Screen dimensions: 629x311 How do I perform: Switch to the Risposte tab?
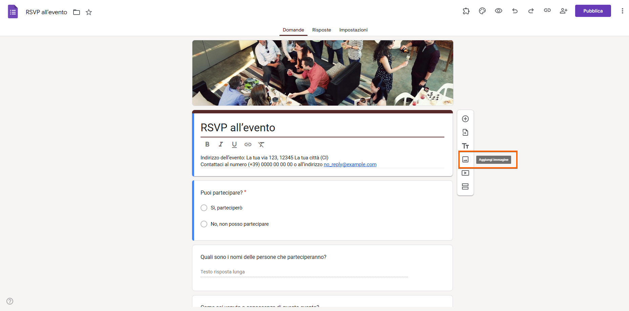[321, 30]
